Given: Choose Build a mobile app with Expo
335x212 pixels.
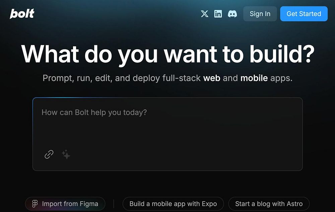Looking at the screenshot, I should click(173, 204).
